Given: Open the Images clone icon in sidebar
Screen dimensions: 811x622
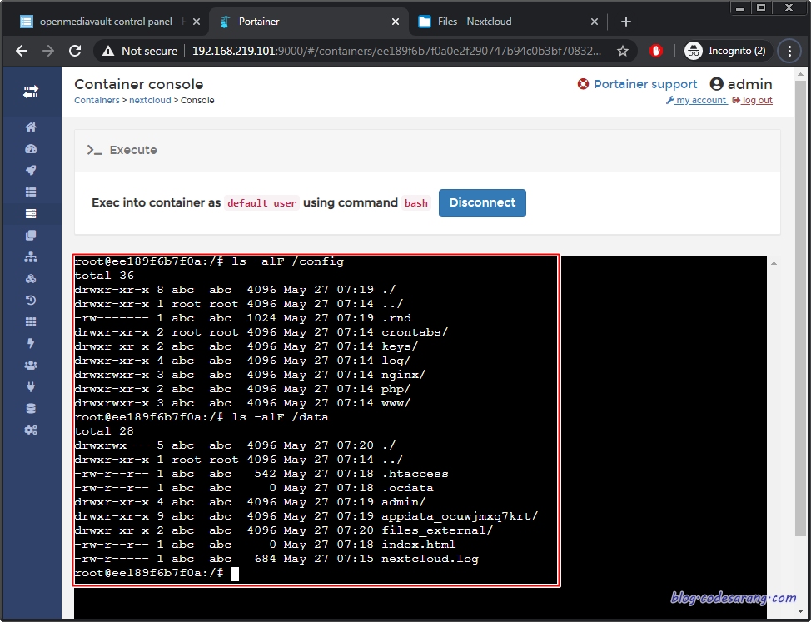Looking at the screenshot, I should 31,236.
